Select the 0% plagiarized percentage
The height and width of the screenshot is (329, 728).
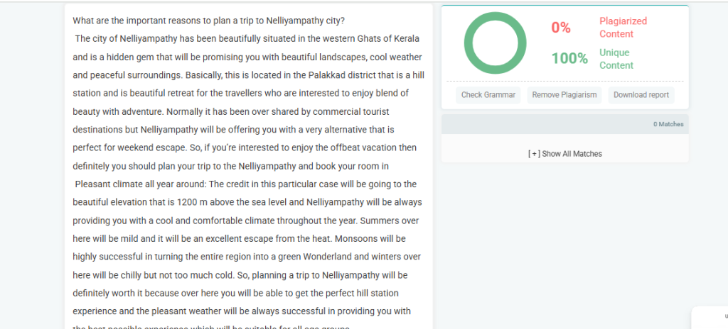[561, 28]
